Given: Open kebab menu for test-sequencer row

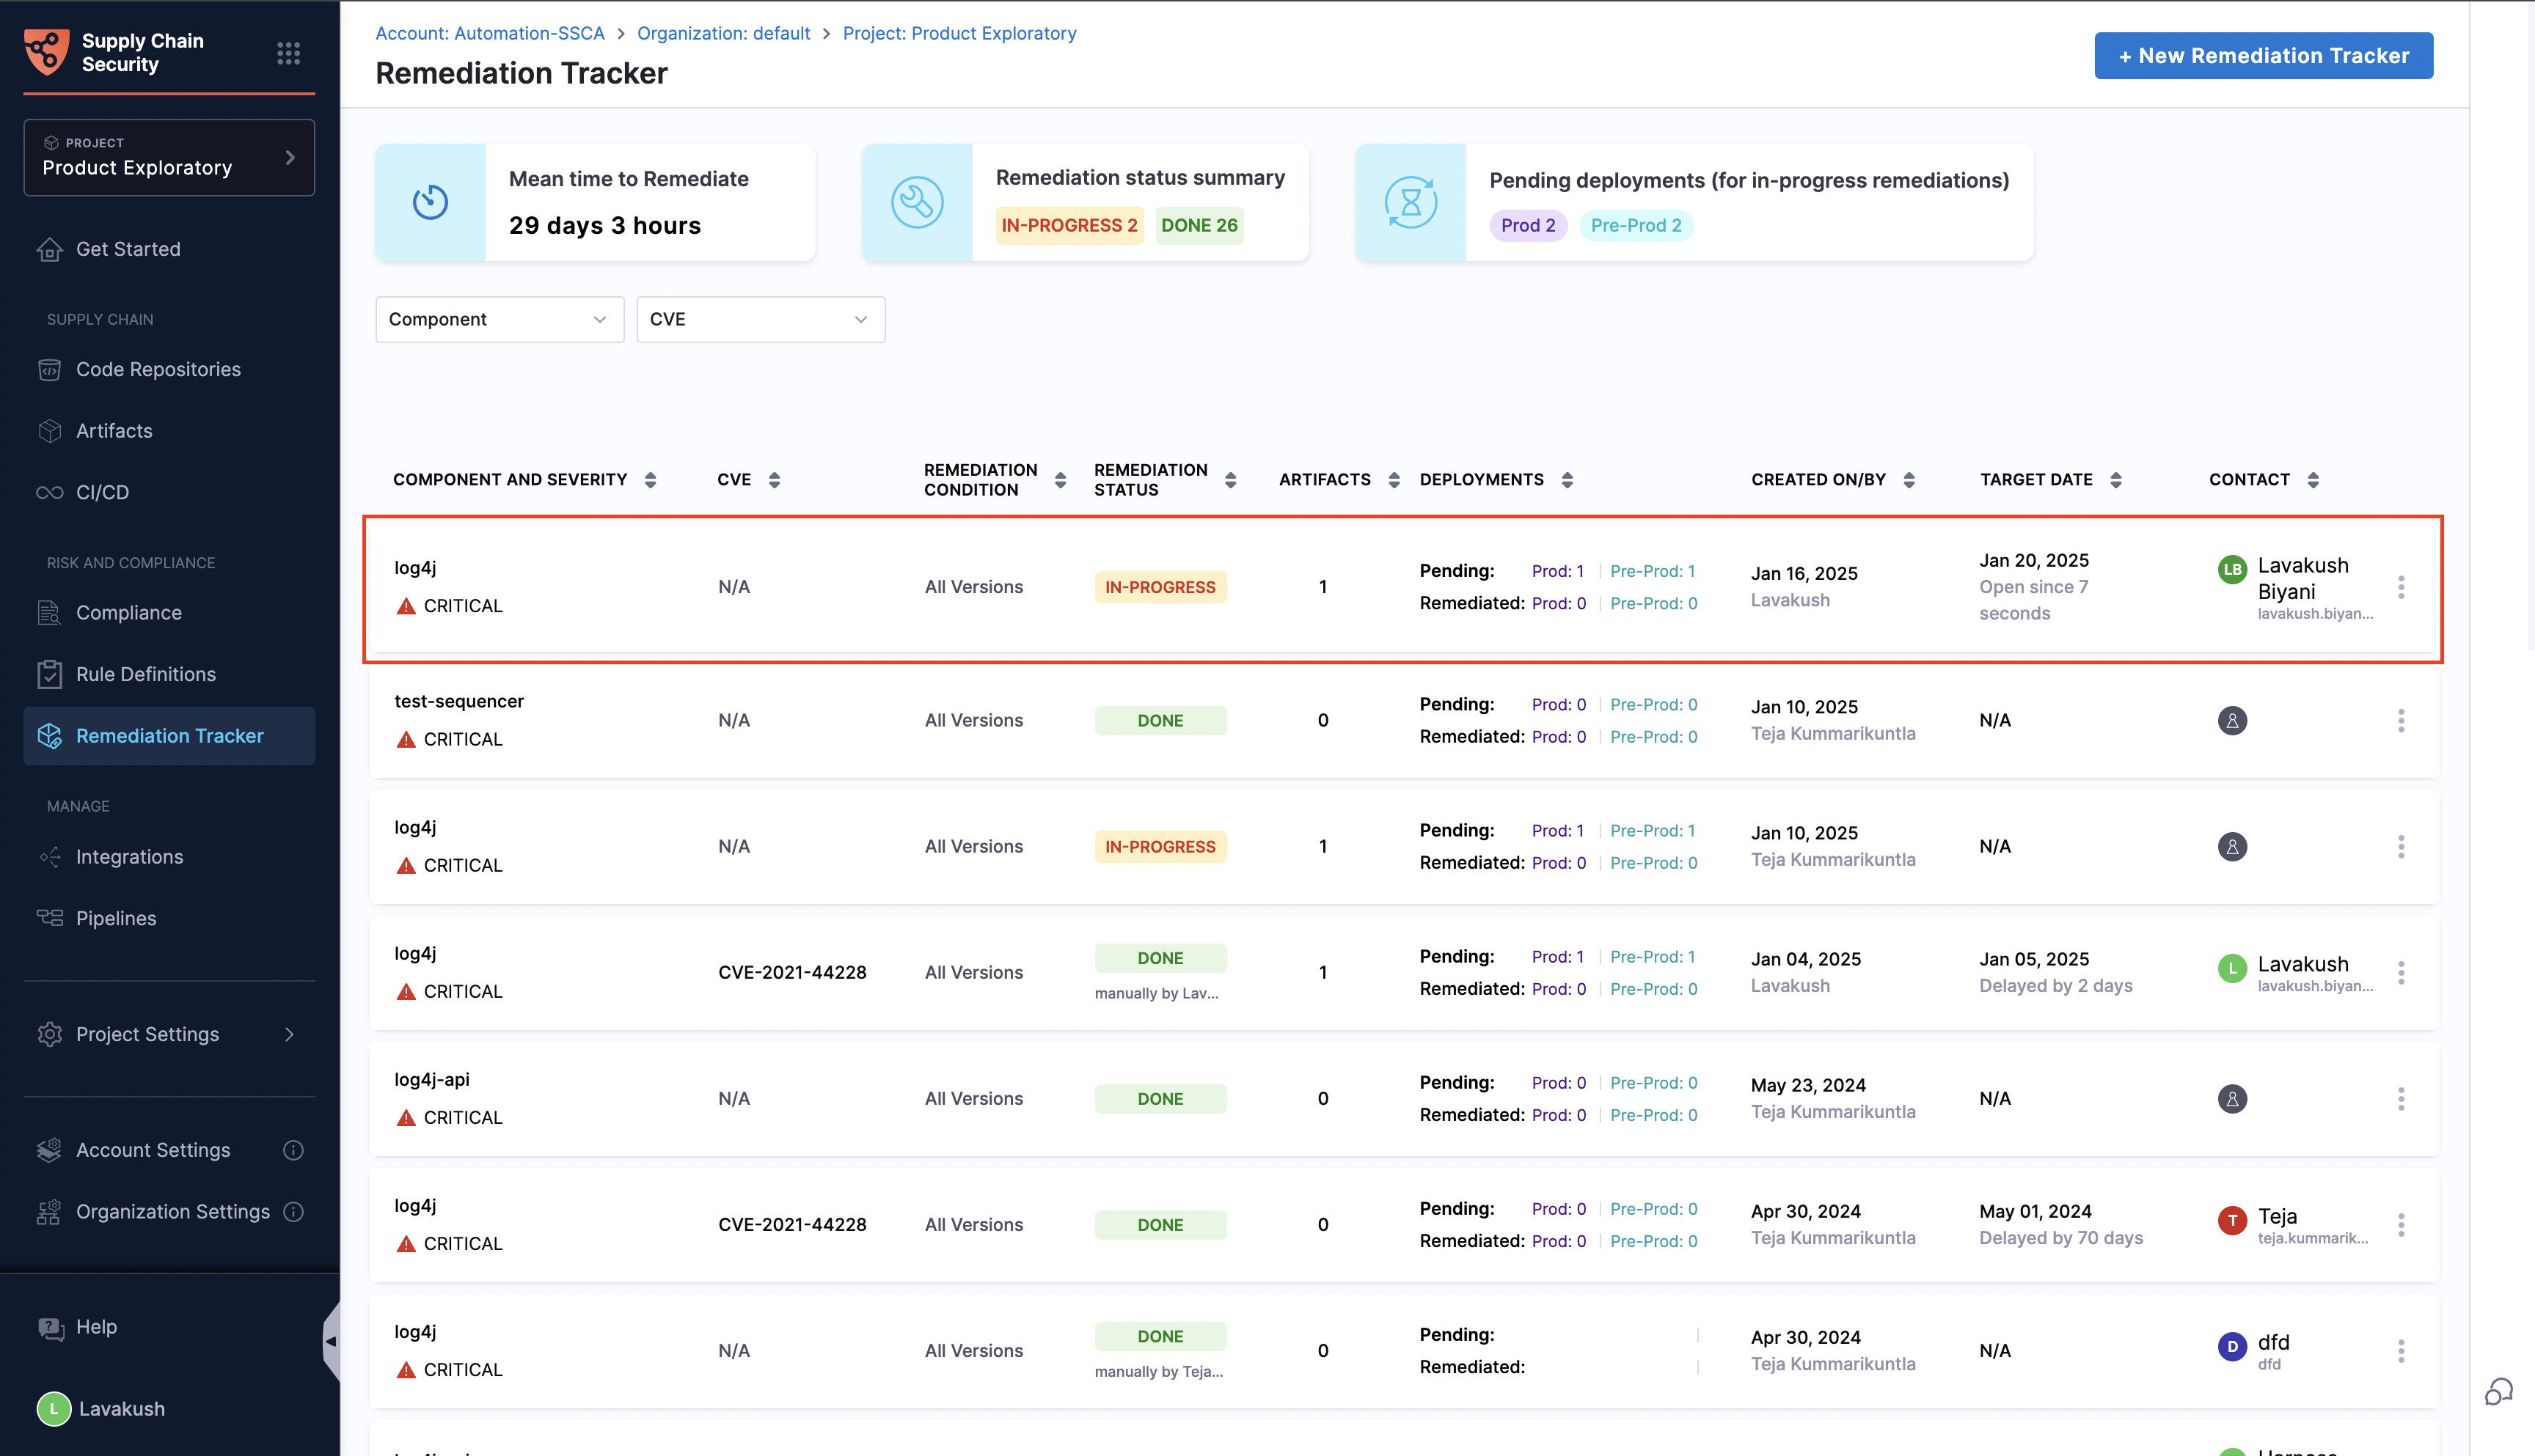Looking at the screenshot, I should pyautogui.click(x=2400, y=720).
